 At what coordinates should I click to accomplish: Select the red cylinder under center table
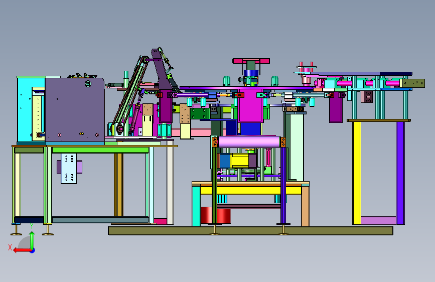click(x=216, y=215)
